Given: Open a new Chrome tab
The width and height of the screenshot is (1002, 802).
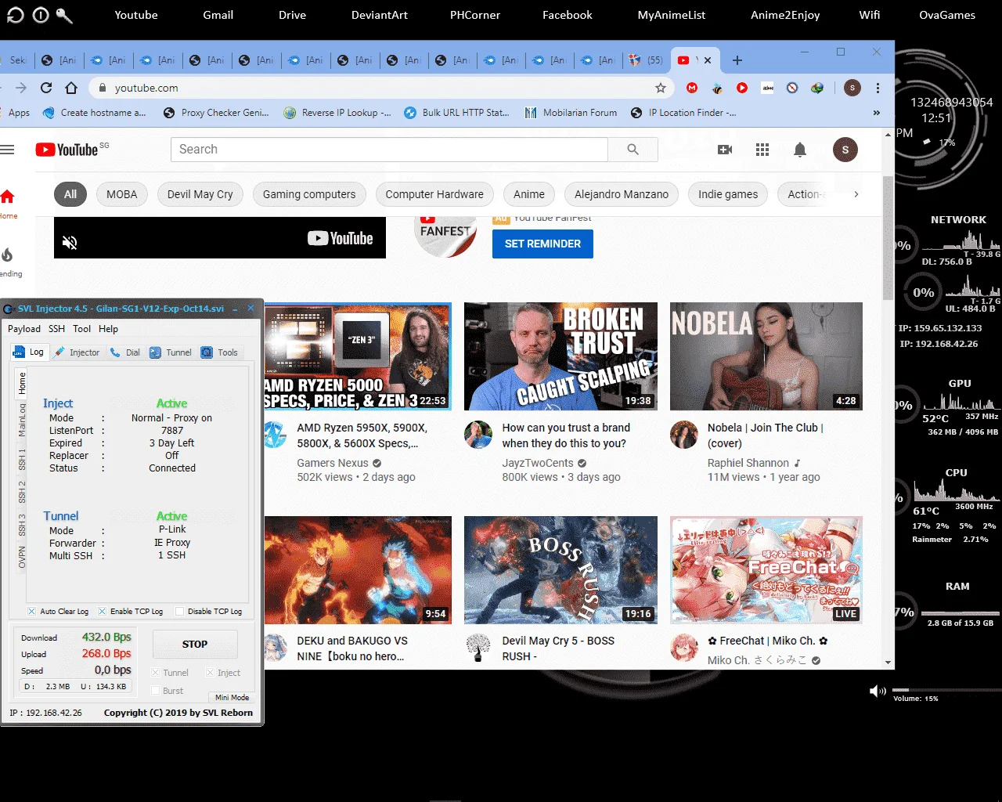Looking at the screenshot, I should (x=737, y=60).
